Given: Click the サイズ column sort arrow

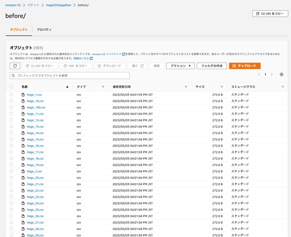Looking at the screenshot, I should coord(222,87).
